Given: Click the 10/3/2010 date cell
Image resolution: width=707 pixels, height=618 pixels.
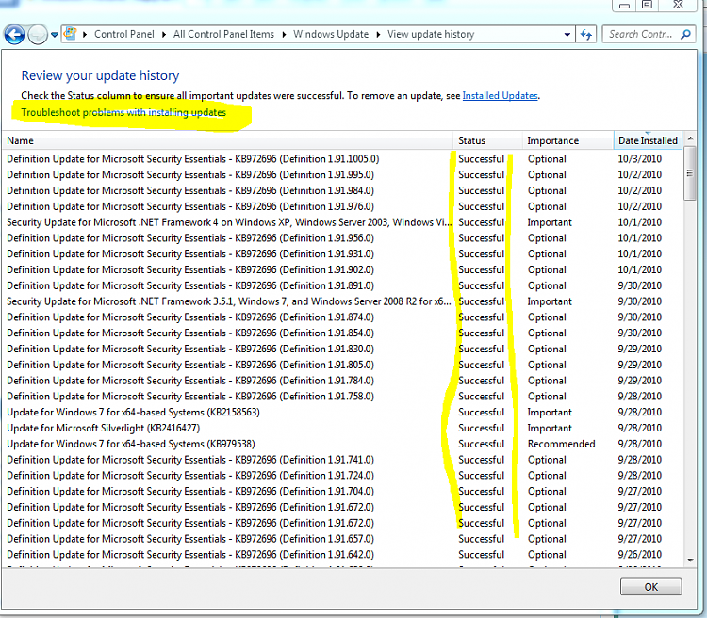Looking at the screenshot, I should click(639, 159).
